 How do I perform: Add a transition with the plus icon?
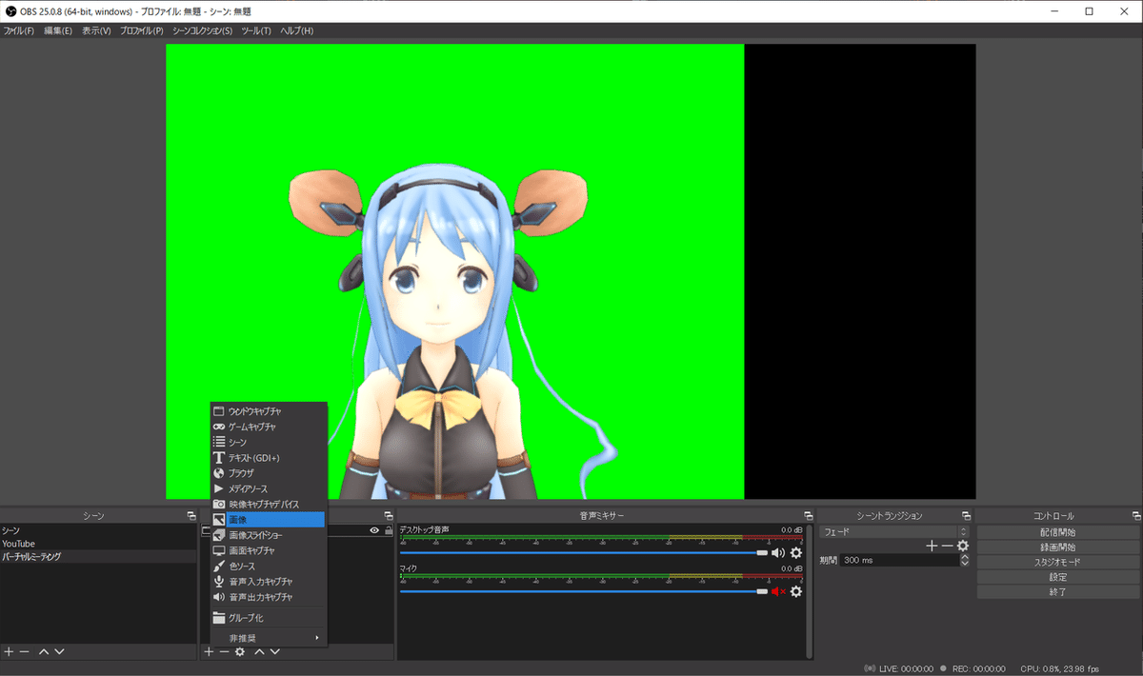point(932,546)
